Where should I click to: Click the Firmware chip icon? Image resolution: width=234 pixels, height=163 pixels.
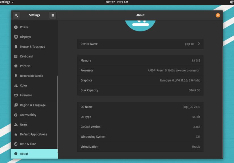[16, 95]
